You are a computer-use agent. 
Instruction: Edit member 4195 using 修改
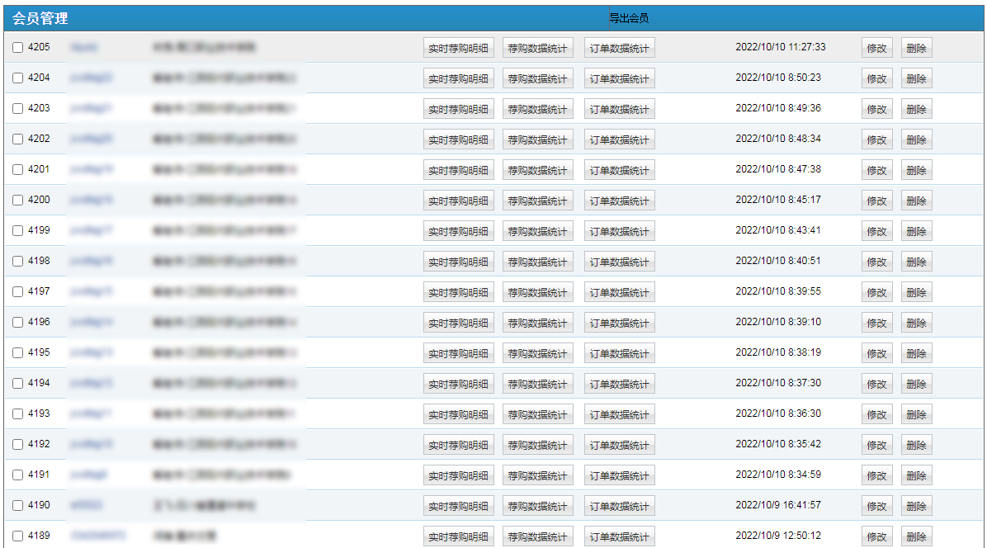click(x=876, y=354)
